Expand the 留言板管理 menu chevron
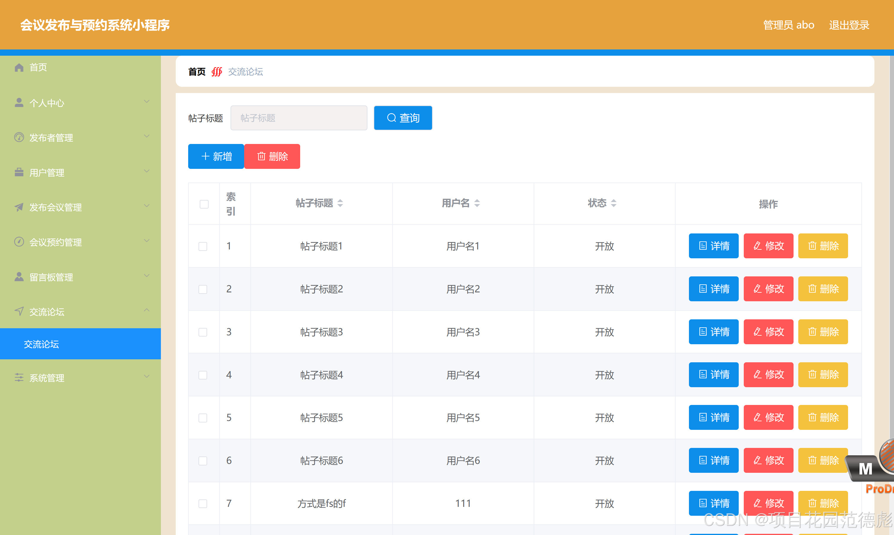 tap(147, 276)
